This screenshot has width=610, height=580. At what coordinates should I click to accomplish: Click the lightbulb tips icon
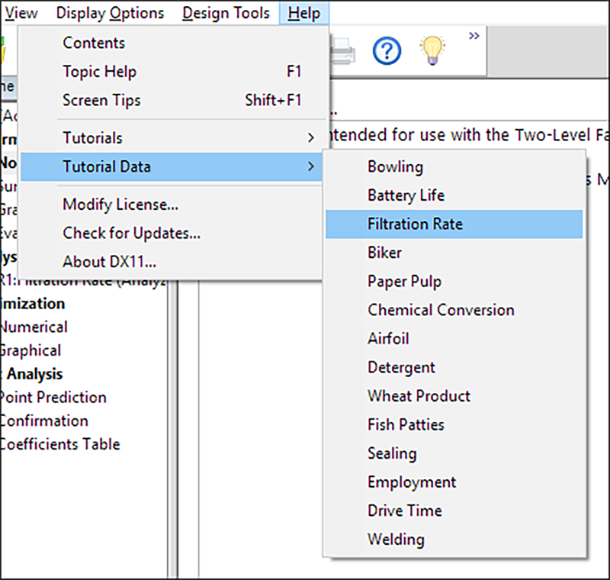[432, 50]
